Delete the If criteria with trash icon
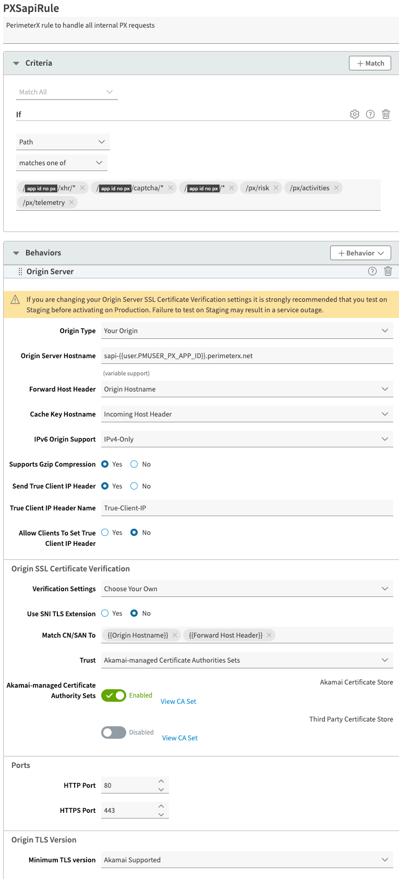399x879 pixels. (386, 114)
